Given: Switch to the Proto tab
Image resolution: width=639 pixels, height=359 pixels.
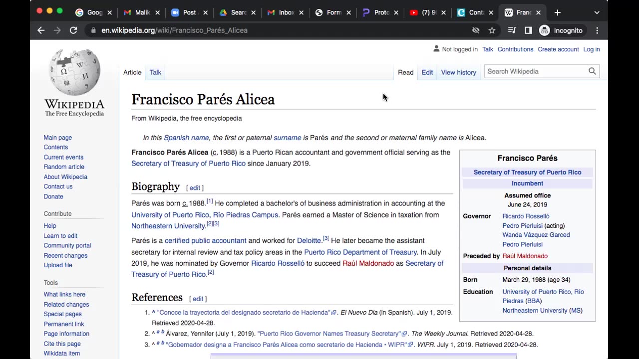Looking at the screenshot, I should (381, 12).
